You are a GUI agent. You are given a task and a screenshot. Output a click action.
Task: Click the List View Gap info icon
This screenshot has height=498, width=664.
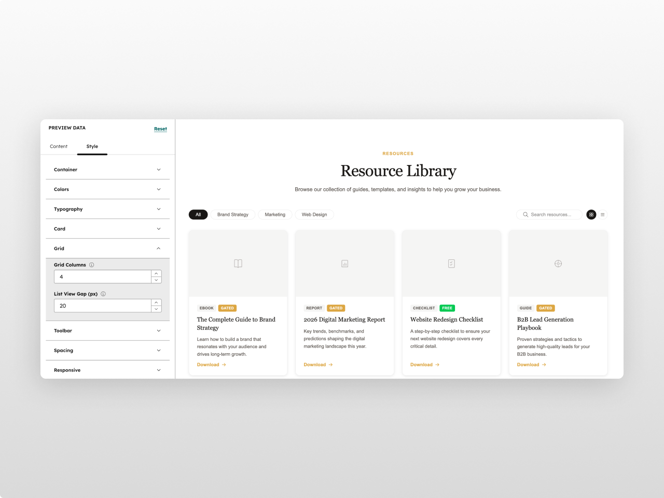coord(103,294)
